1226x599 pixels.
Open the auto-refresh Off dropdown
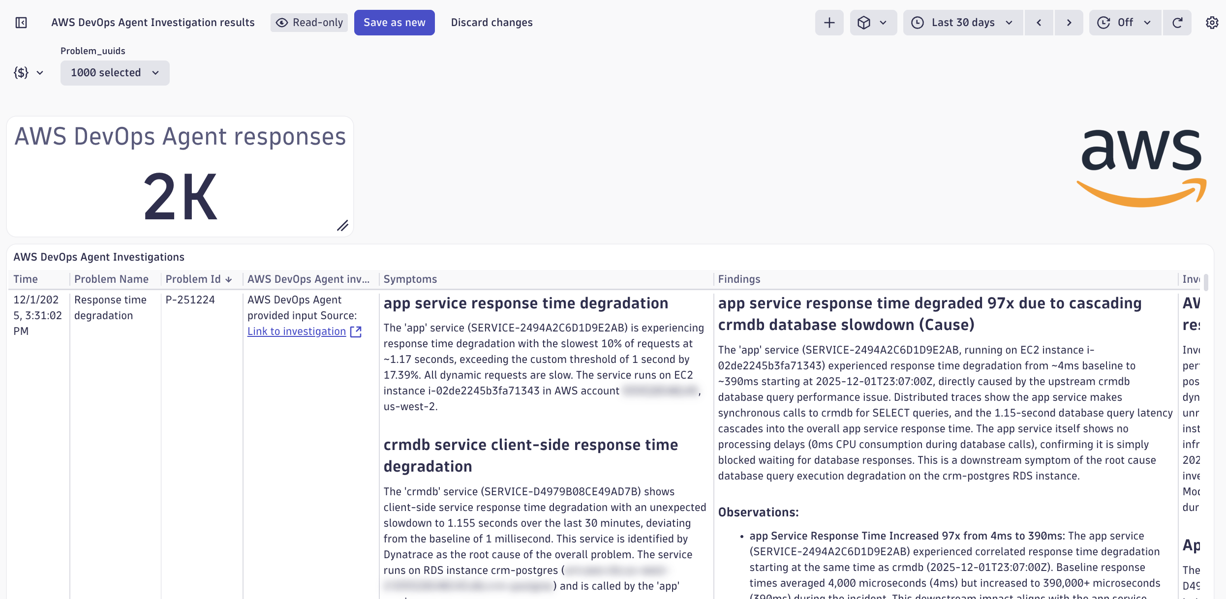(x=1125, y=23)
